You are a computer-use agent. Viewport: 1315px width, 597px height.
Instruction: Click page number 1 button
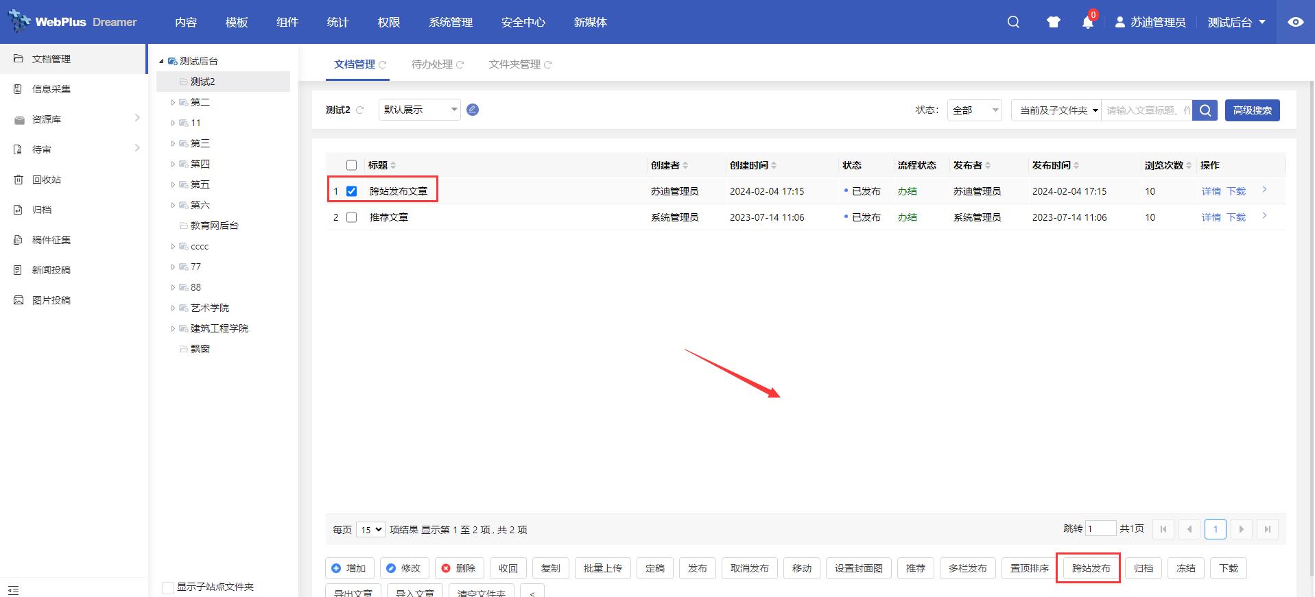[1216, 529]
